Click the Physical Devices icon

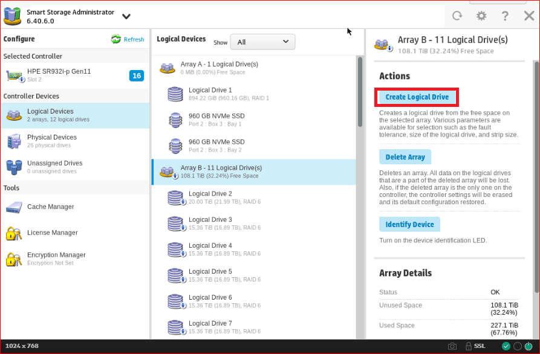pyautogui.click(x=14, y=141)
